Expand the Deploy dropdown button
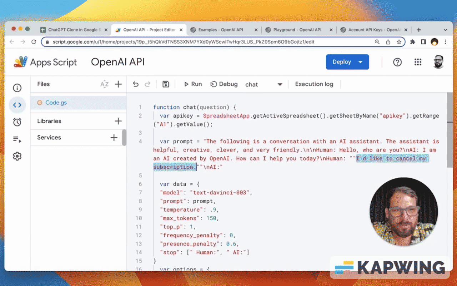This screenshot has height=286, width=457. pyautogui.click(x=361, y=62)
